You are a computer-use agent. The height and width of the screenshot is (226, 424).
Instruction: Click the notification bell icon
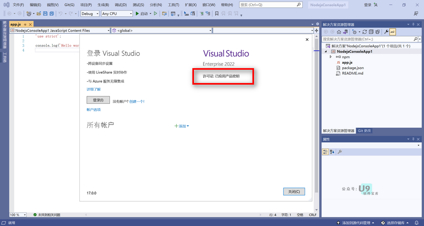[417, 223]
